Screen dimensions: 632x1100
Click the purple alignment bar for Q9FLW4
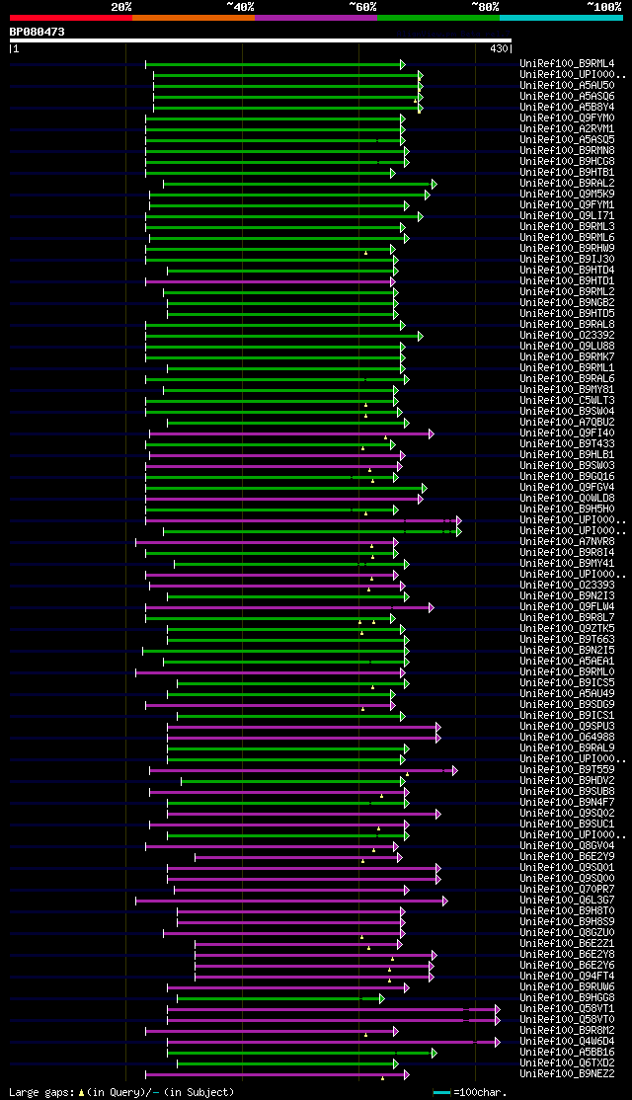289,607
